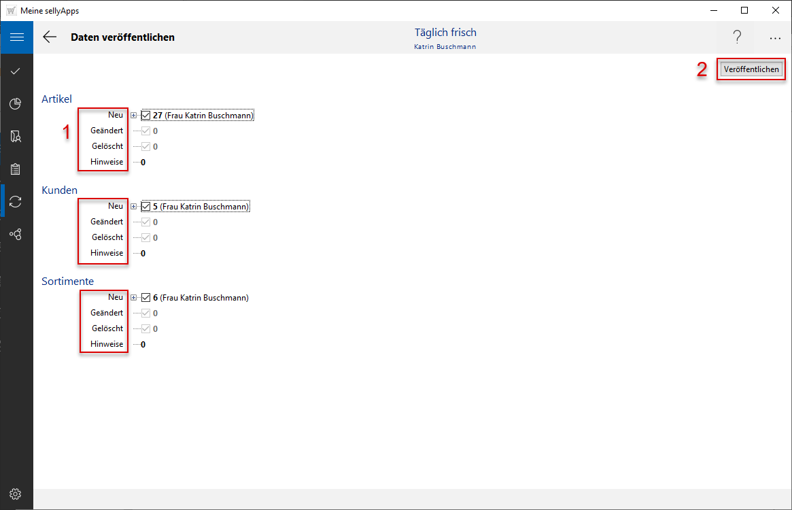Open the catalog search sidebar icon
The height and width of the screenshot is (510, 792).
coord(16,136)
